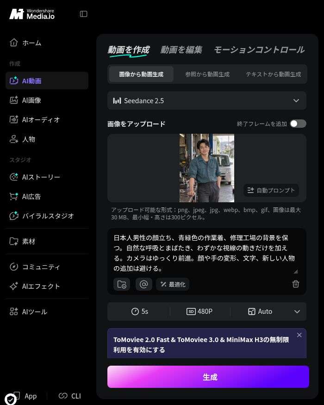Click the @ mention icon

tap(143, 284)
